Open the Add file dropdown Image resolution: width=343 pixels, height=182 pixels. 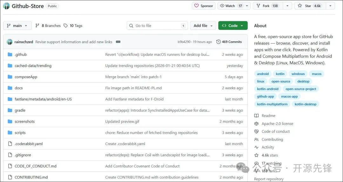pyautogui.click(x=203, y=26)
